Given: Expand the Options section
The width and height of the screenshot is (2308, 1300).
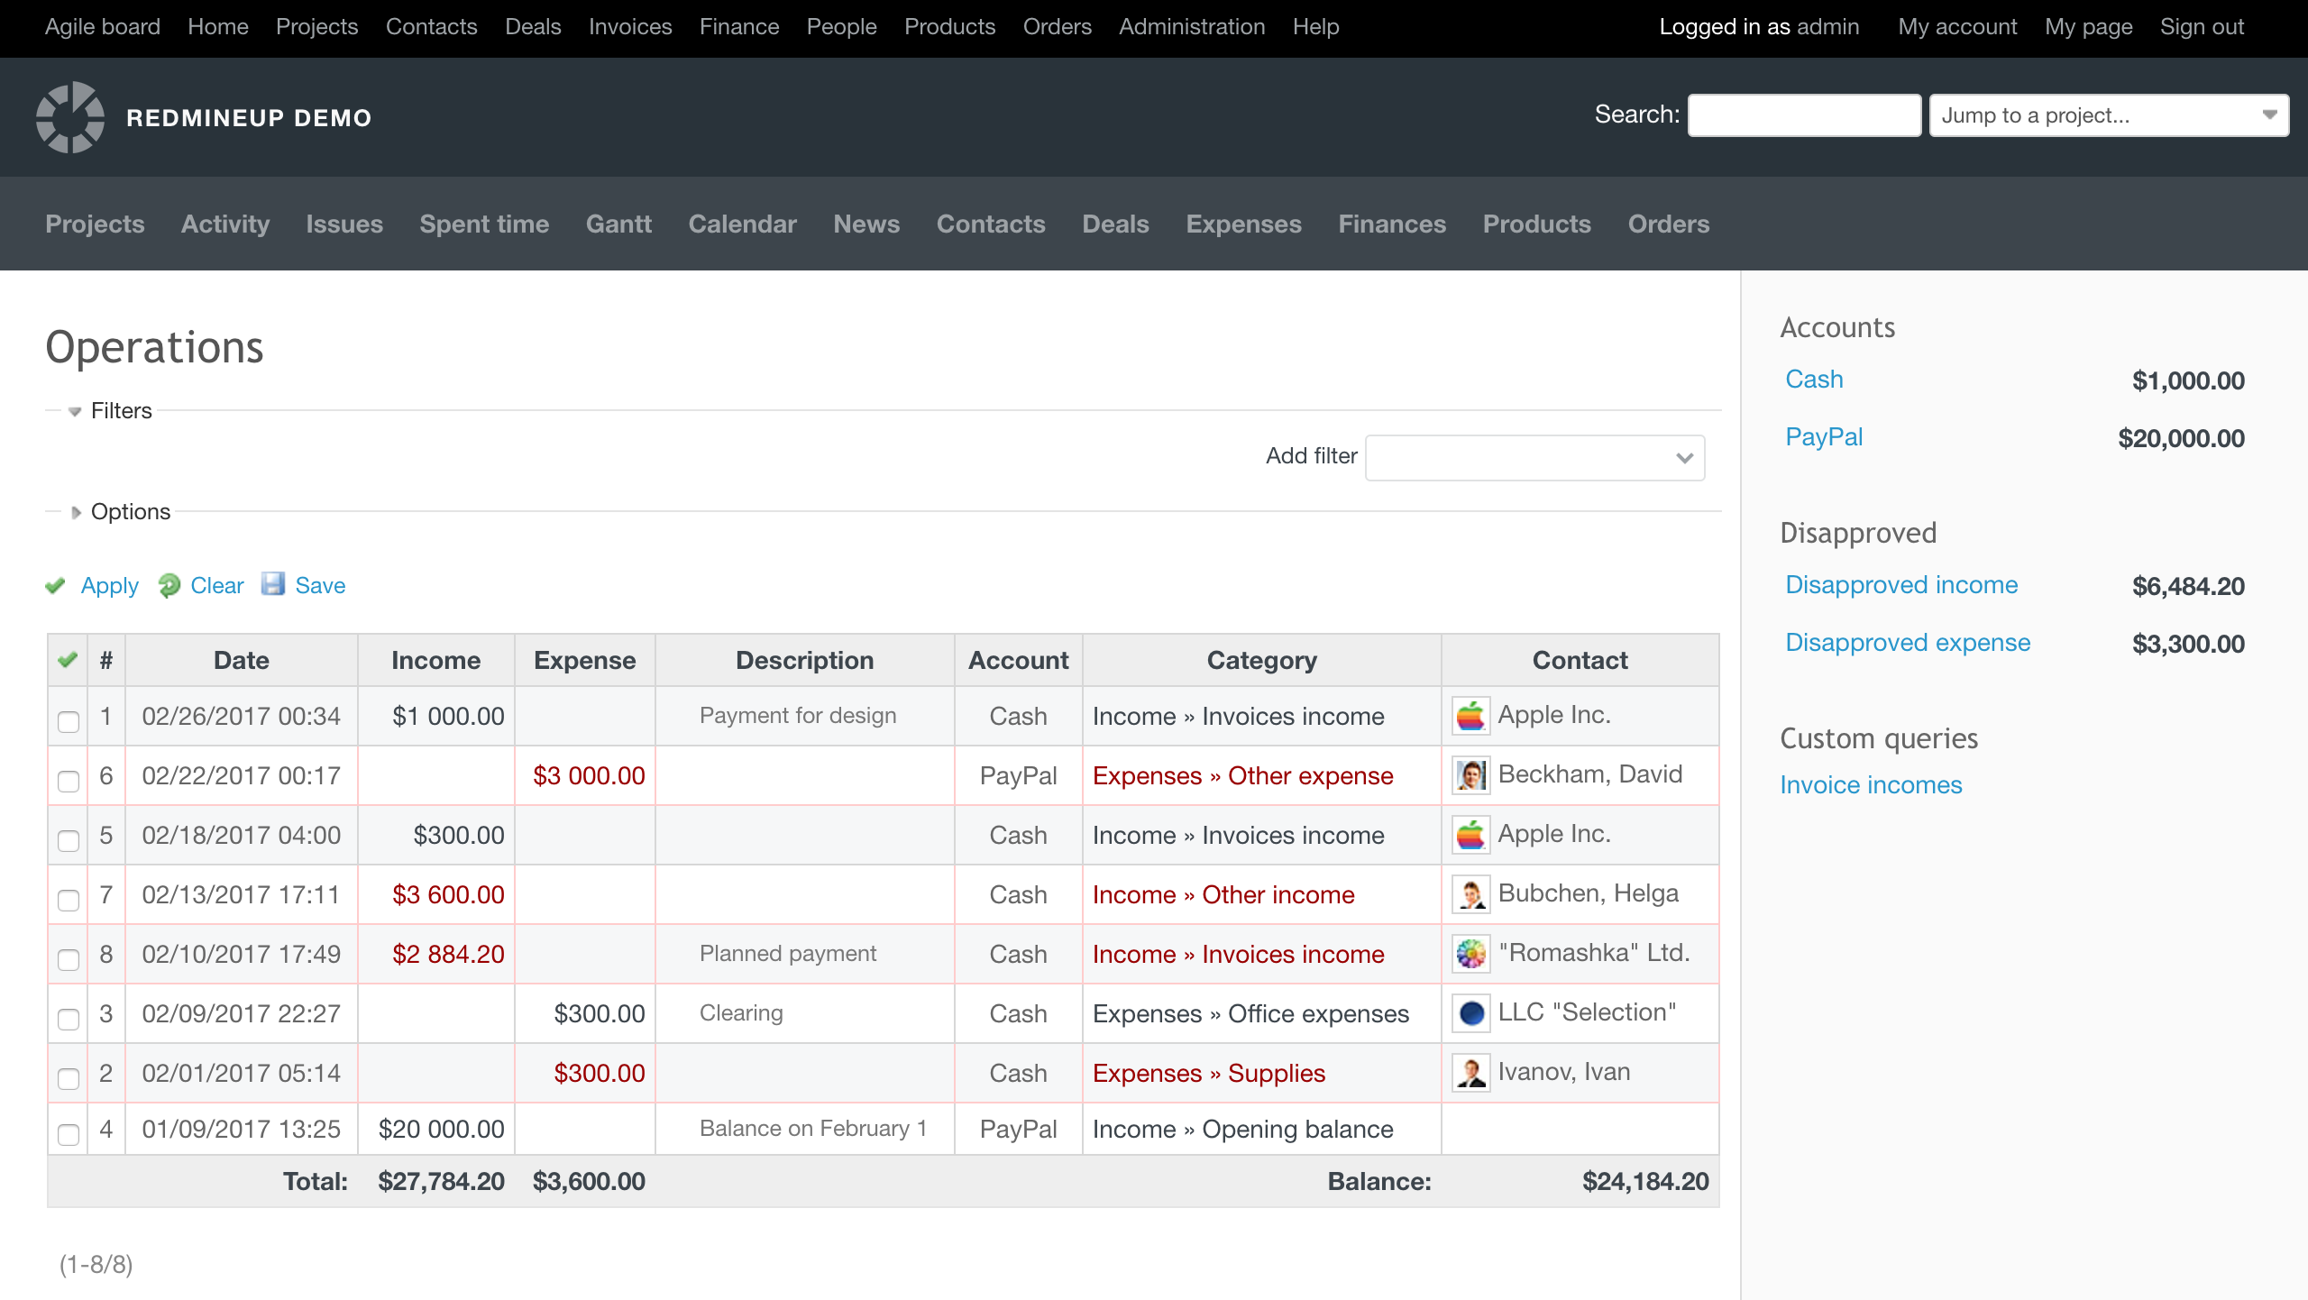Looking at the screenshot, I should point(77,511).
